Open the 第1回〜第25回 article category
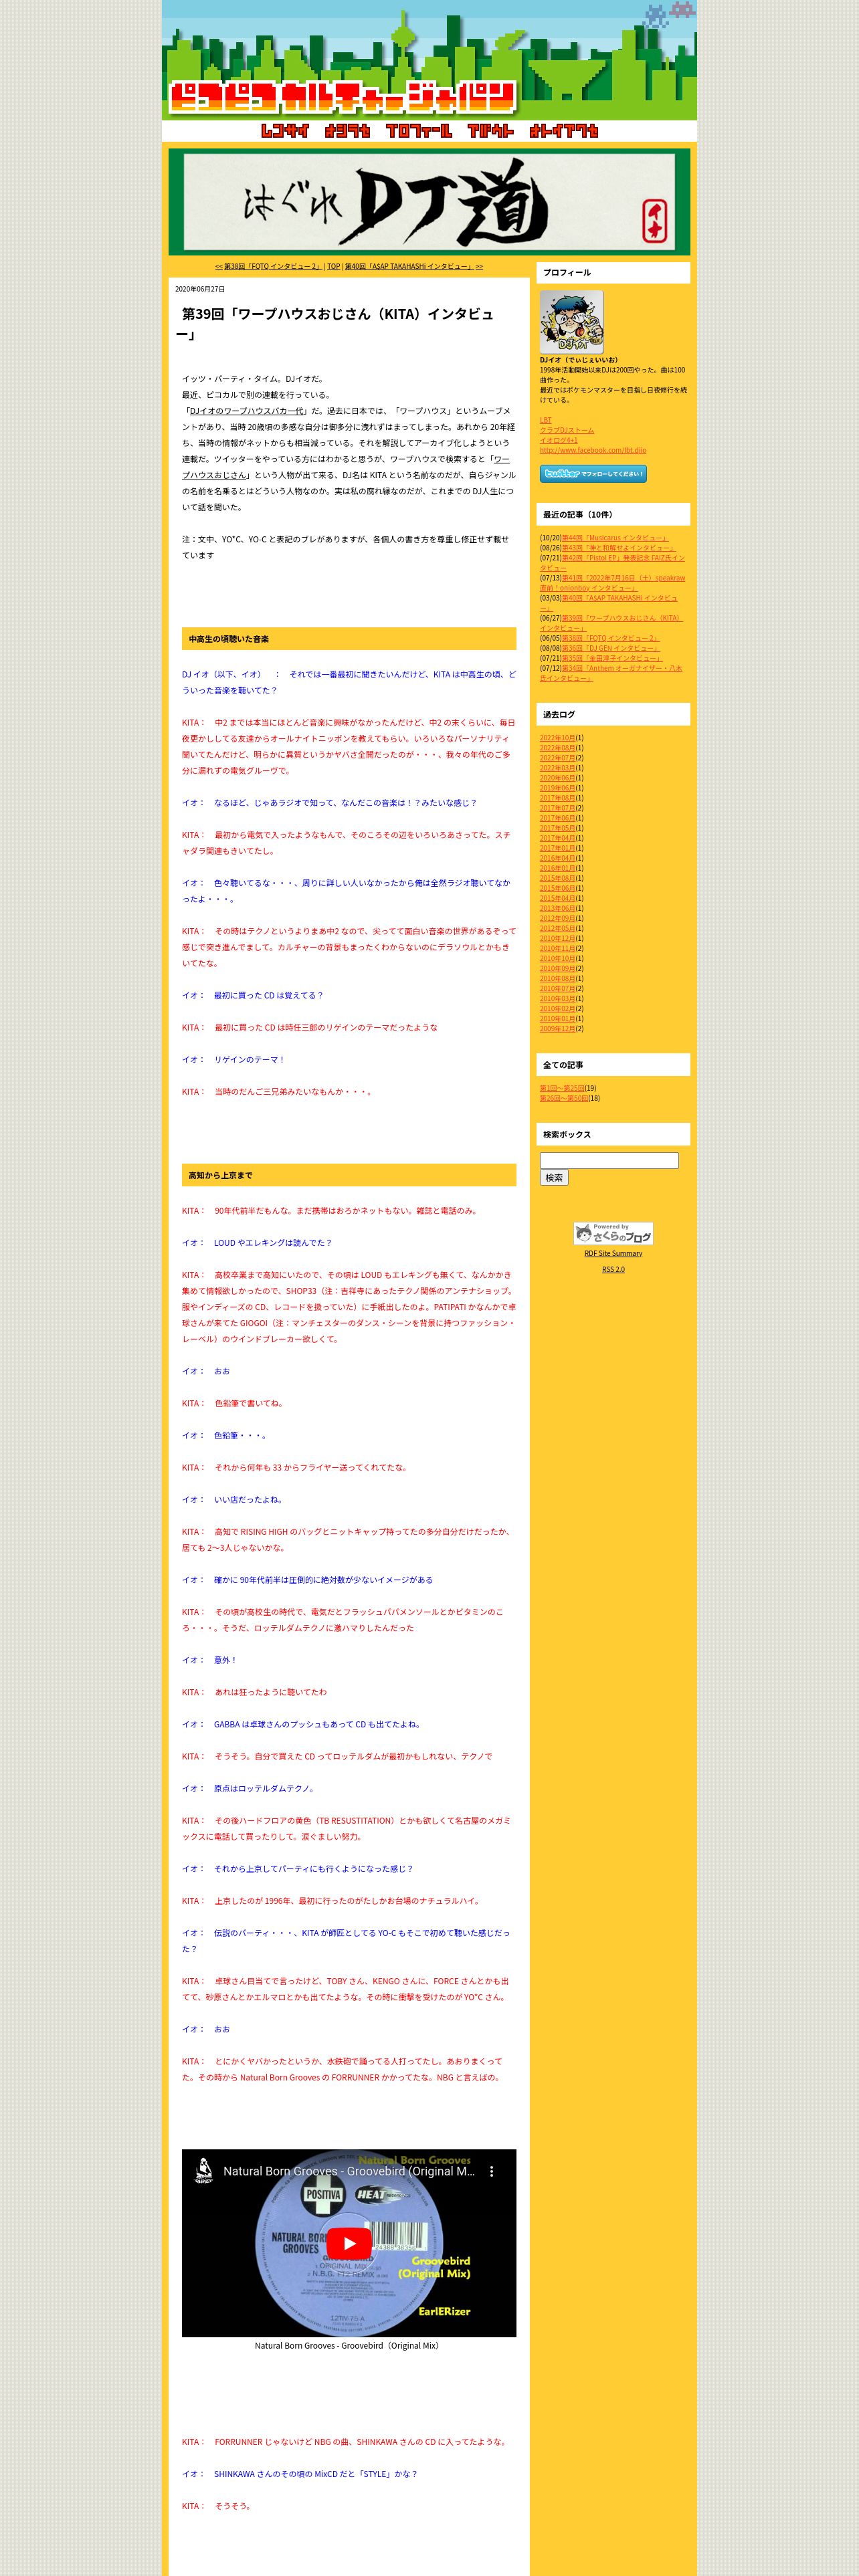 point(562,1088)
